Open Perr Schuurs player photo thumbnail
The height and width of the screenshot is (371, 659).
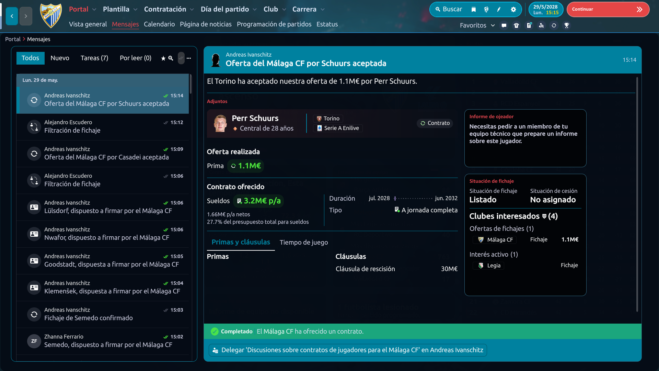coord(220,123)
